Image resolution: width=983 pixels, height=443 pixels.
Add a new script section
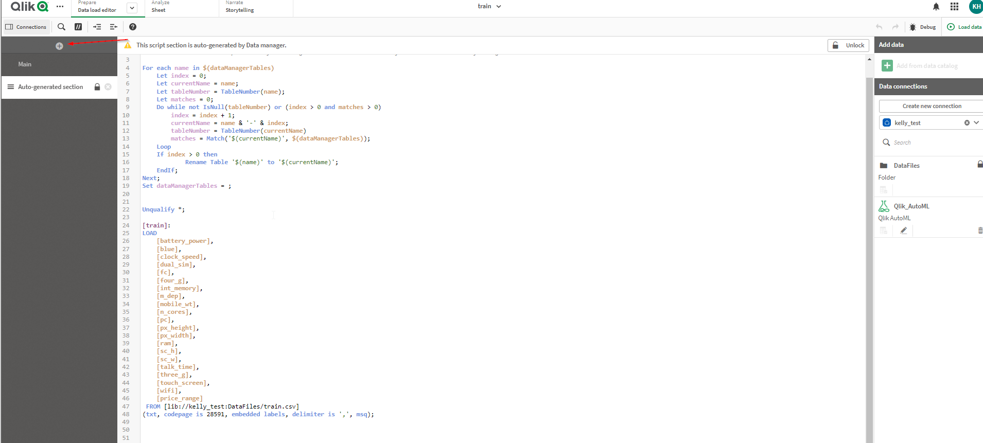pyautogui.click(x=59, y=46)
